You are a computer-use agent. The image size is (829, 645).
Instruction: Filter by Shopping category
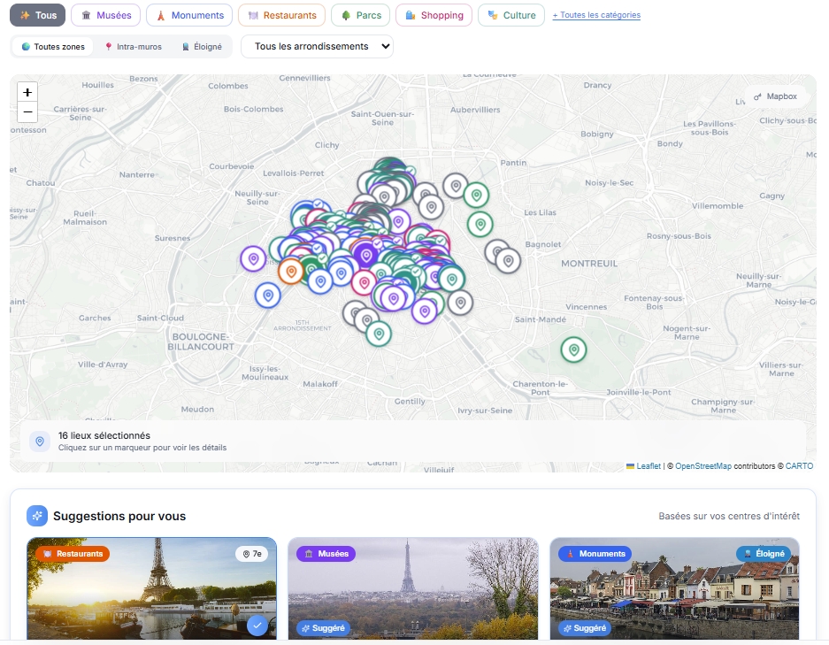click(x=434, y=15)
